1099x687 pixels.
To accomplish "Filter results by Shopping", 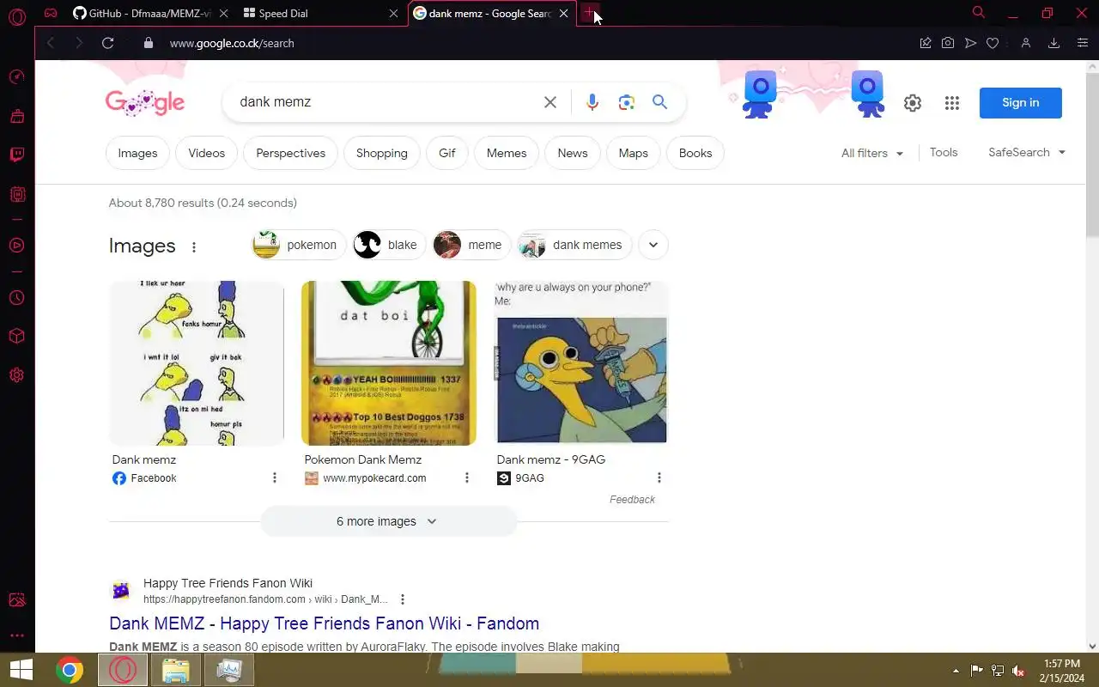I will pyautogui.click(x=382, y=153).
